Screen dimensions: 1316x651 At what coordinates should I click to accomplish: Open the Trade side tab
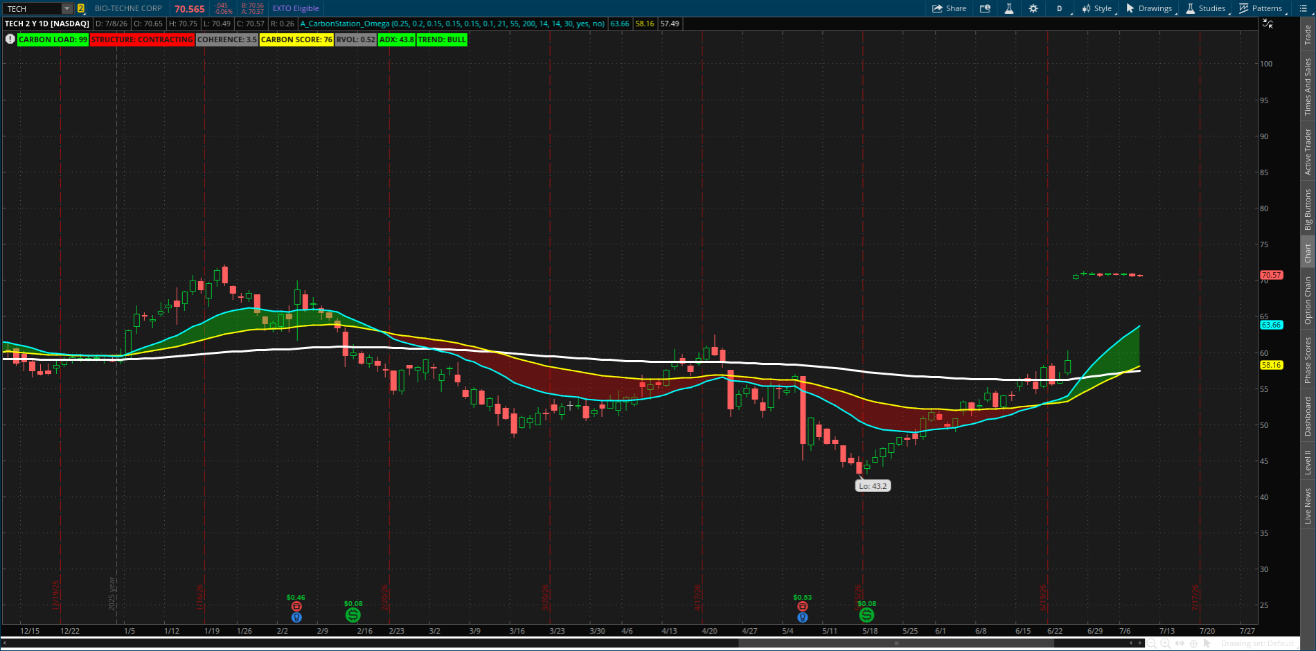(x=1308, y=35)
